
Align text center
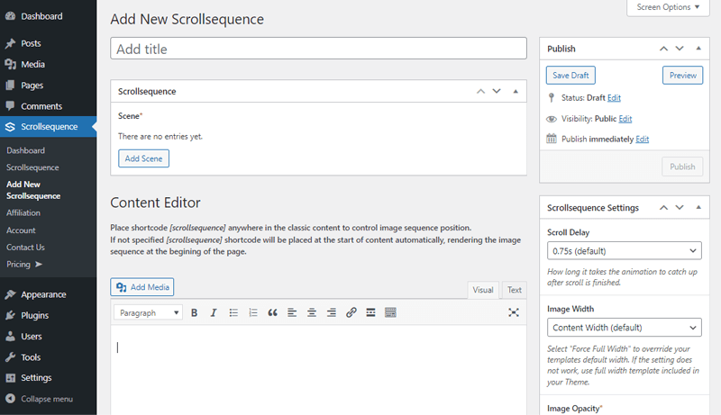312,312
